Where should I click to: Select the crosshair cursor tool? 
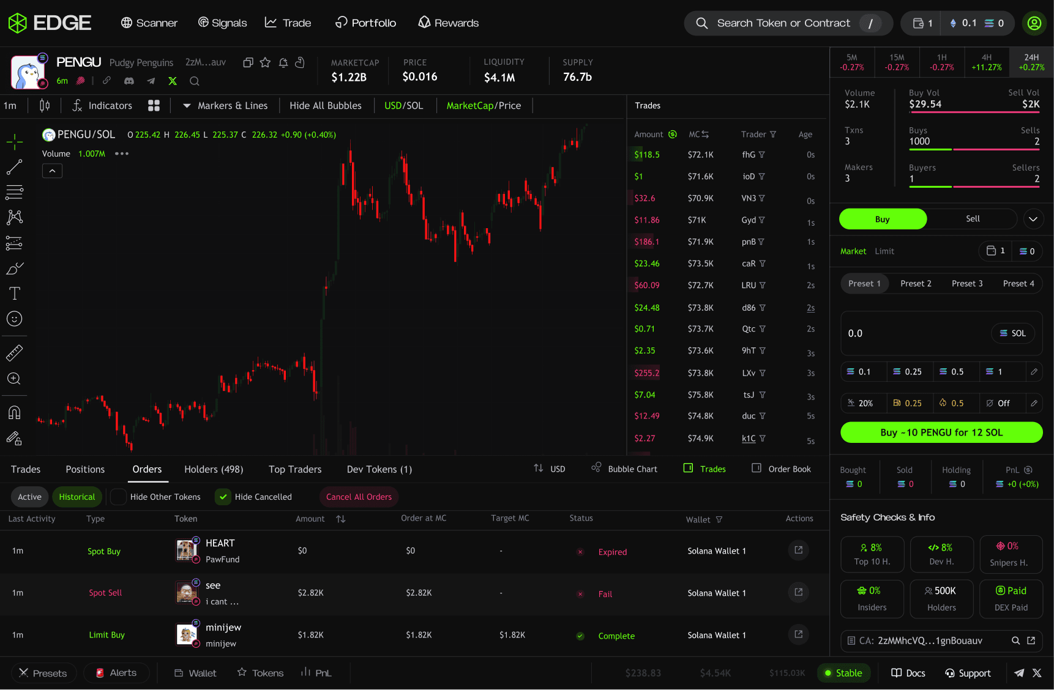(x=15, y=142)
